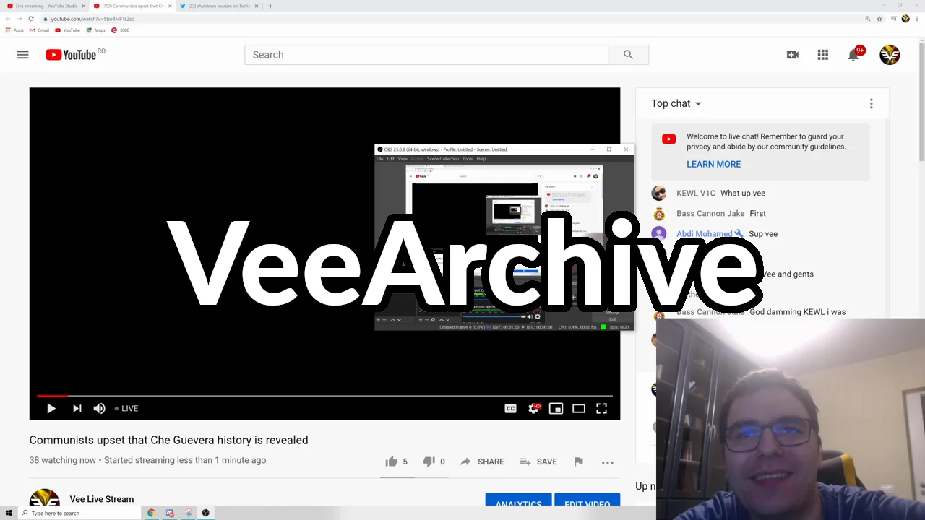Enter fullscreen in the video player

click(601, 409)
